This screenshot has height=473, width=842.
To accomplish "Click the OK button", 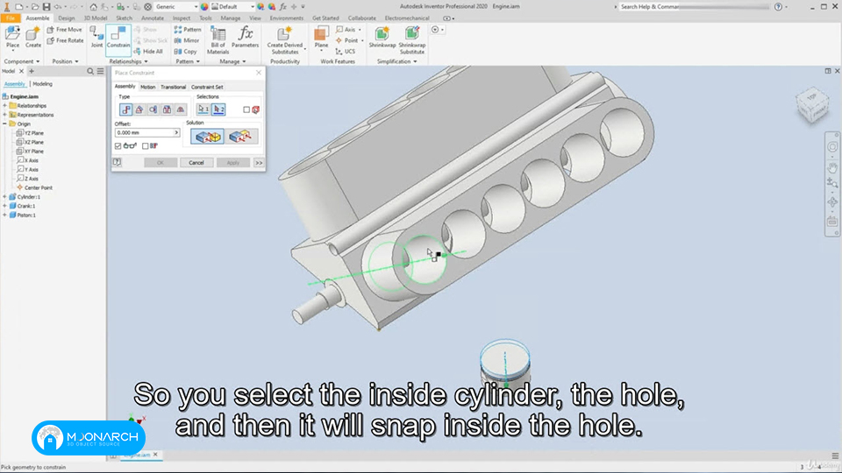I will 160,163.
